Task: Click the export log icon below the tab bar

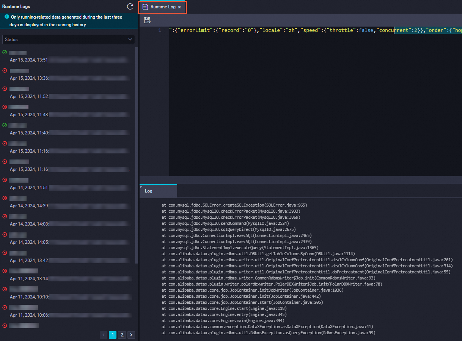Action: [x=147, y=20]
